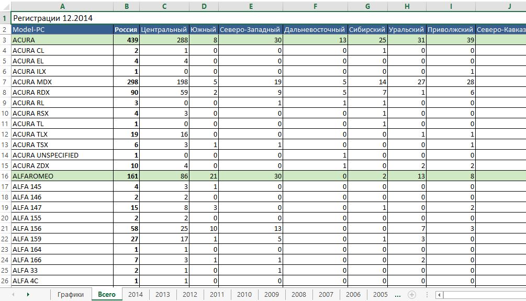Click the horizontal scrollbar left arrow
The width and height of the screenshot is (526, 301).
[440, 295]
